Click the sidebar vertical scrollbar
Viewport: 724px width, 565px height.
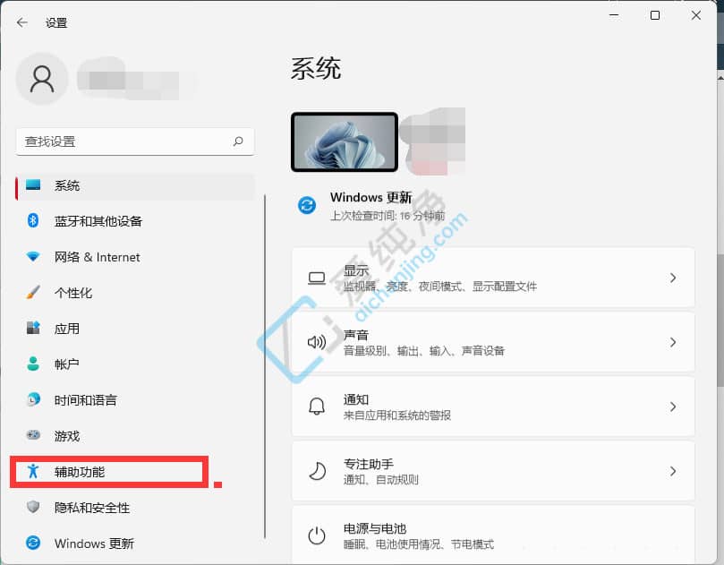pyautogui.click(x=265, y=366)
